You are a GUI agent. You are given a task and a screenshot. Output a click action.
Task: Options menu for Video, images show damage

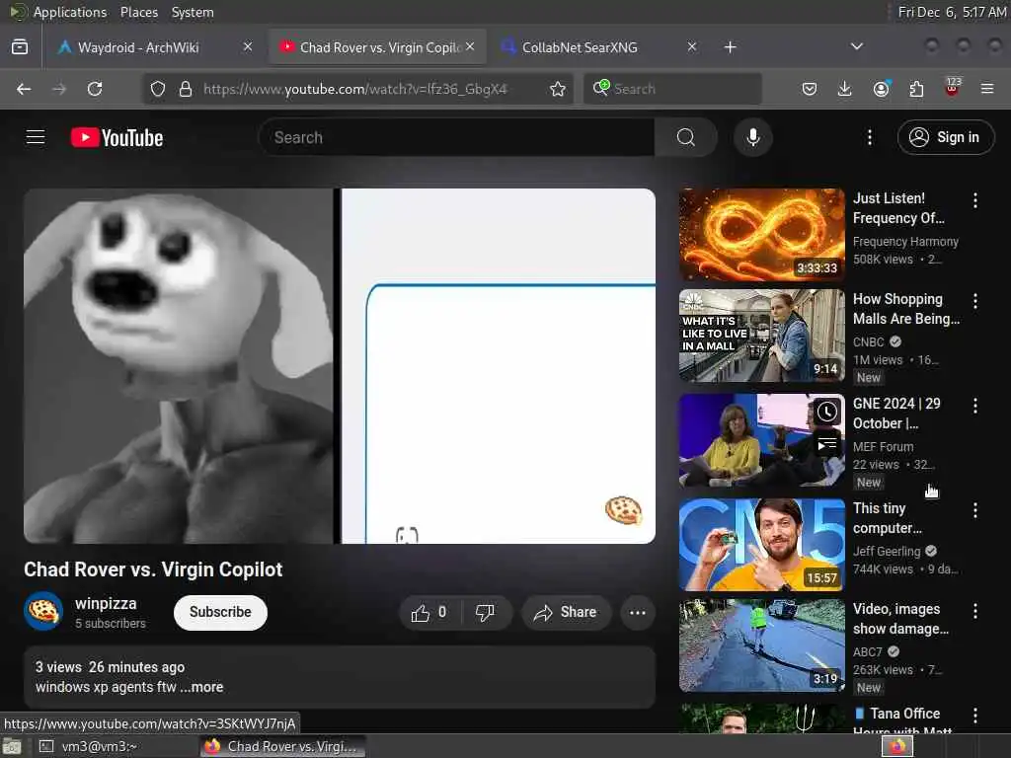click(x=974, y=611)
